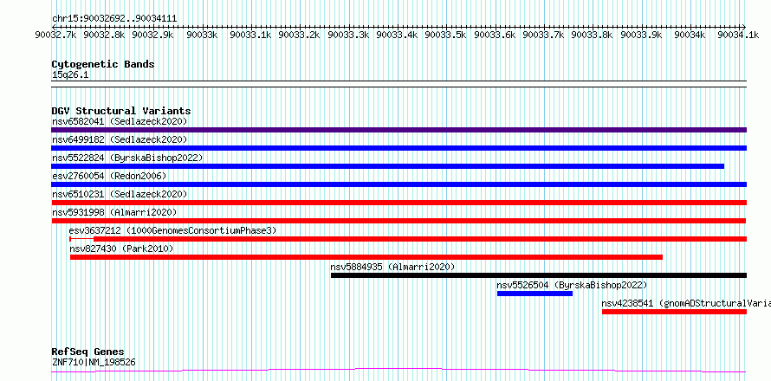Open the esv2760054 (Redon2006) label
The height and width of the screenshot is (381, 771).
pos(109,176)
